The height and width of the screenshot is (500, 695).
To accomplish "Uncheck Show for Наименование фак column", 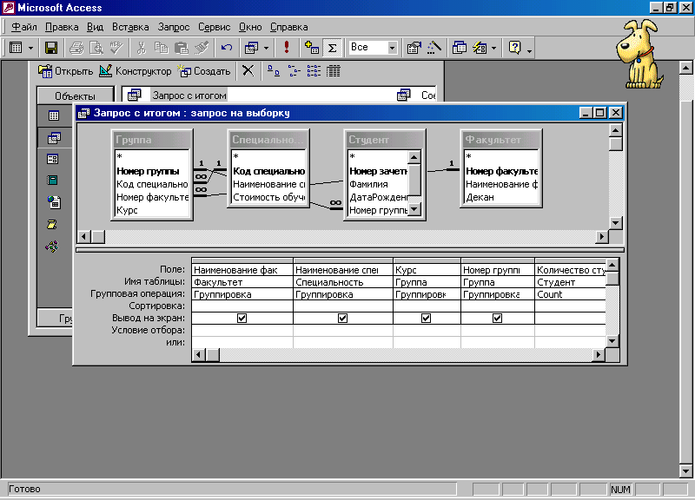I will pyautogui.click(x=242, y=318).
